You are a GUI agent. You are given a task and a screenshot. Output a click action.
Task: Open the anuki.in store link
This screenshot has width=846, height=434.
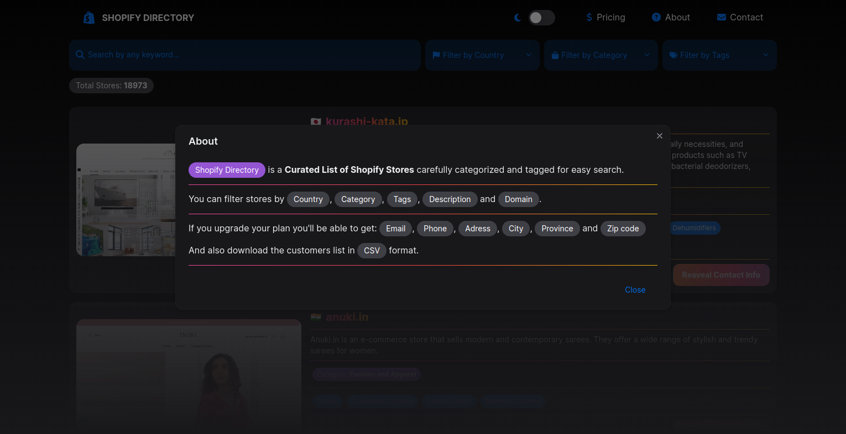click(x=347, y=317)
